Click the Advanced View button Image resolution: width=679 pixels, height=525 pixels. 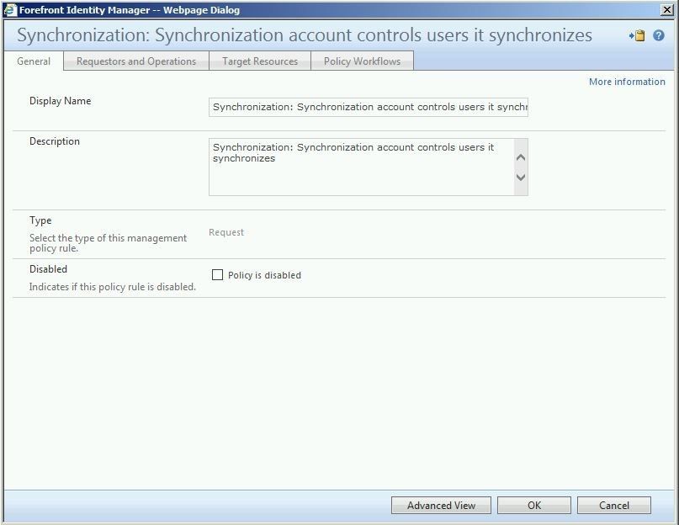(441, 506)
